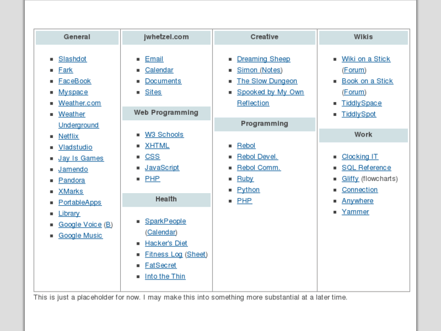Image resolution: width=441 pixels, height=331 pixels.
Task: Click the Work section heading
Action: pos(363,135)
